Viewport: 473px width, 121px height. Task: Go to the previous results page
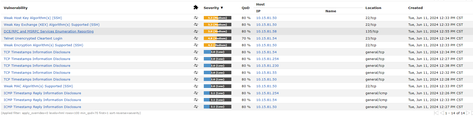442,113
